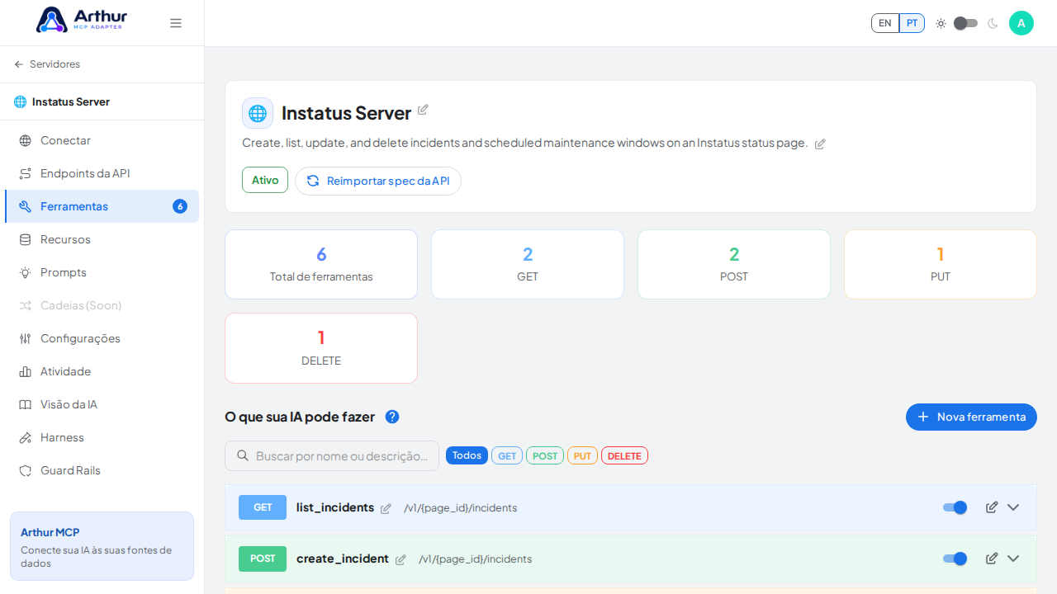Screen dimensions: 1057x594
Task: Edit the server description pencil icon
Action: pyautogui.click(x=820, y=144)
